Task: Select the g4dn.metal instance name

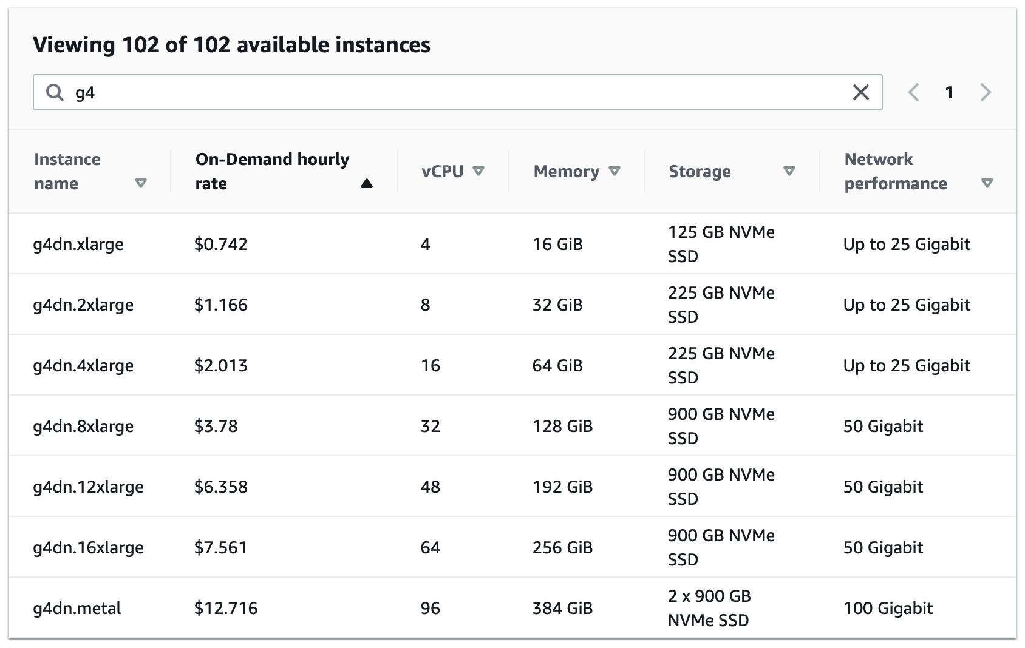Action: click(77, 608)
